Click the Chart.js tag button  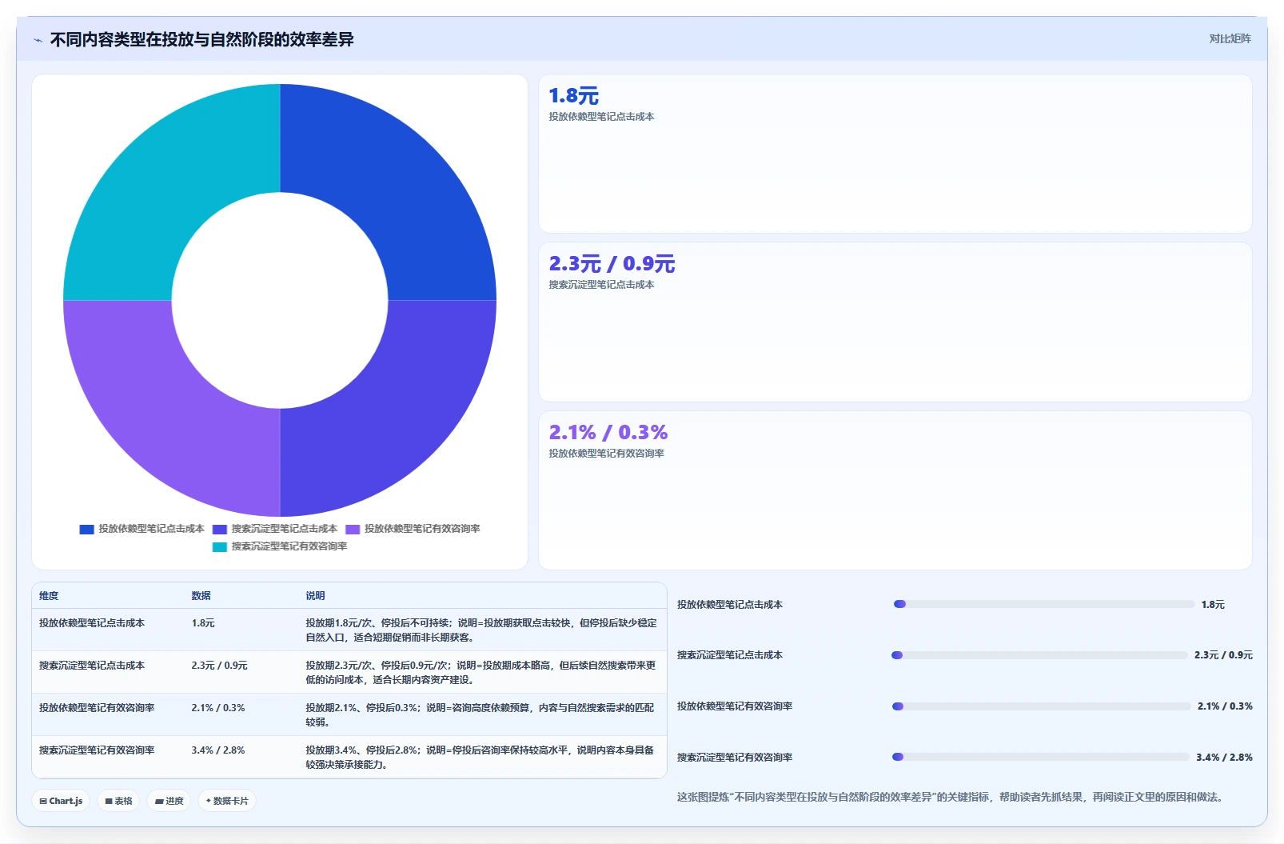(x=61, y=801)
